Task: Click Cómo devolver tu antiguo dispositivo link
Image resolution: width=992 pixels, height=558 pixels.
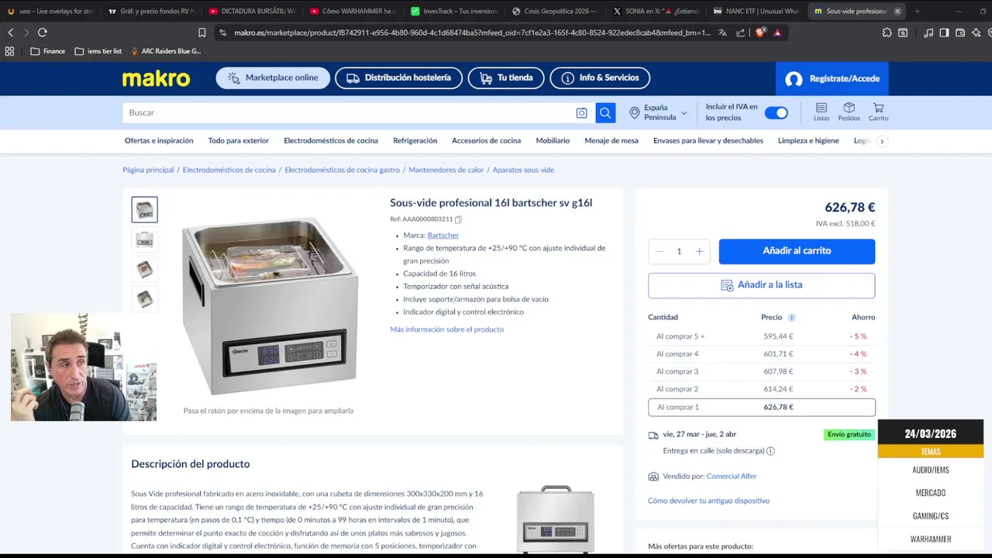Action: pos(708,501)
